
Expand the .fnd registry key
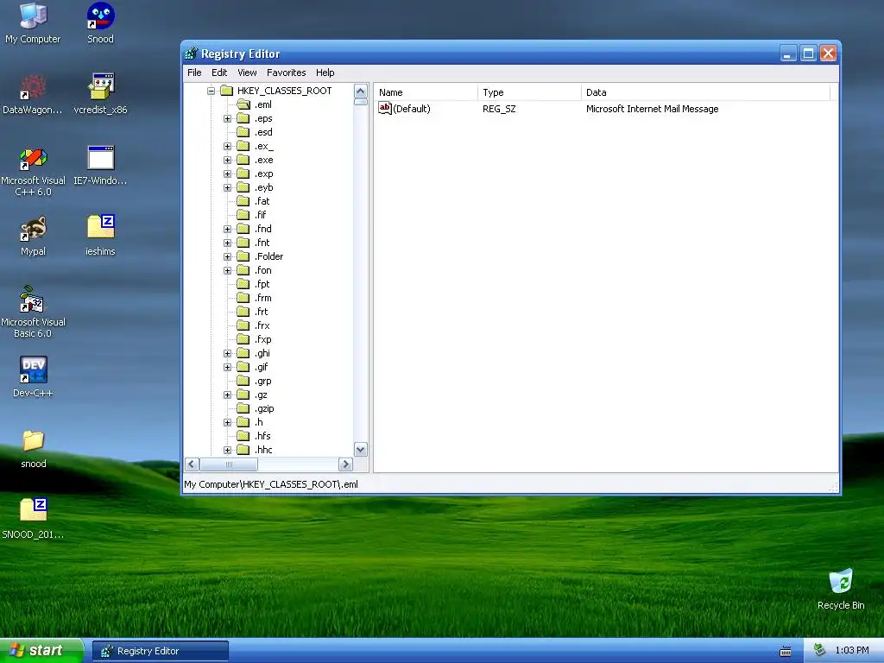coord(227,229)
